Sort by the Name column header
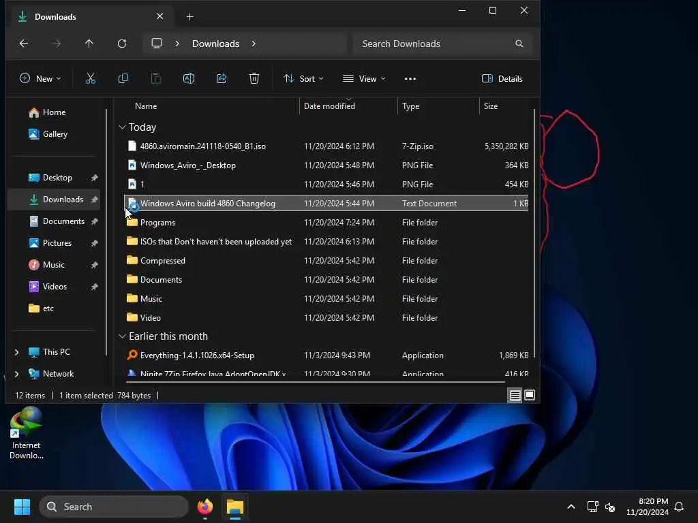This screenshot has width=698, height=523. coord(146,106)
